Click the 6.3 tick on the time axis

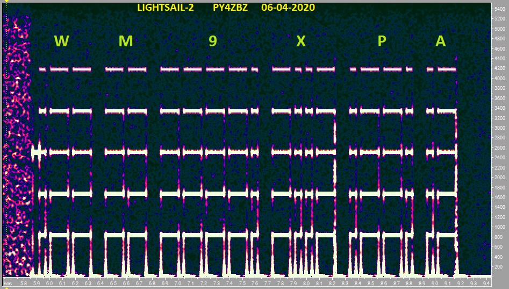click(88, 284)
